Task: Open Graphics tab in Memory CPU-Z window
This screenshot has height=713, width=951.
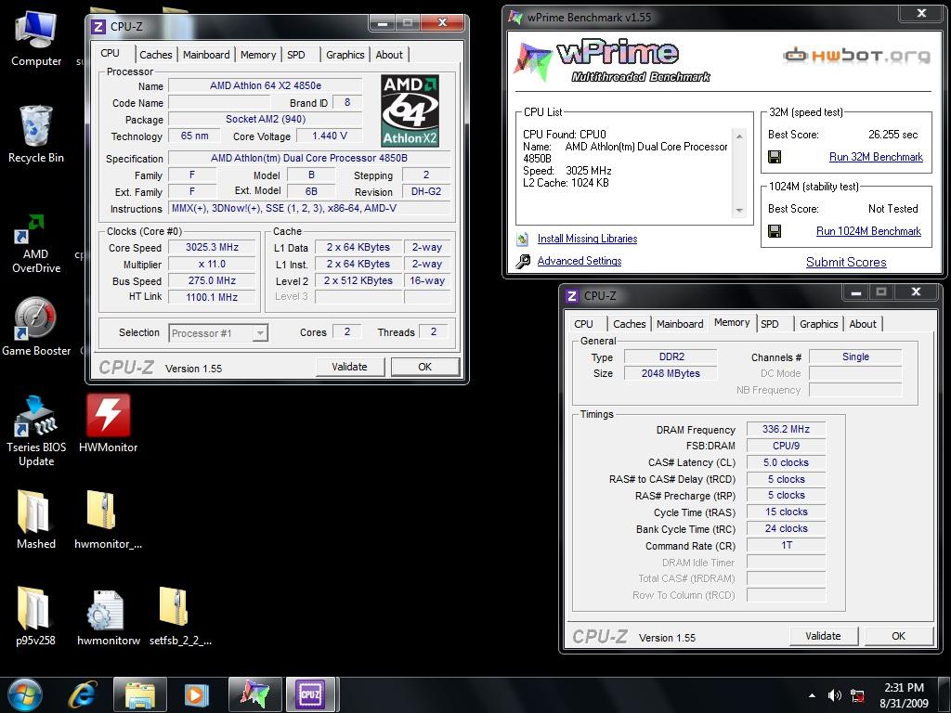Action: pos(819,324)
